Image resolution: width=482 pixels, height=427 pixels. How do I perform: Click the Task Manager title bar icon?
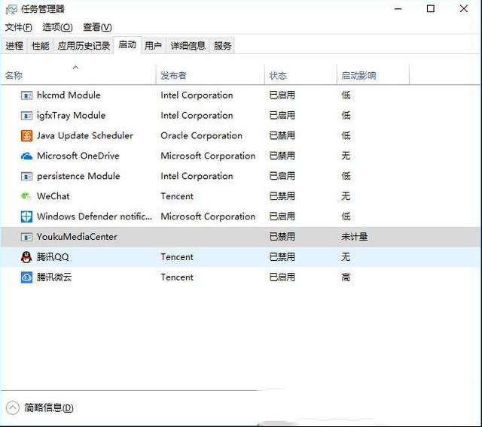click(11, 9)
